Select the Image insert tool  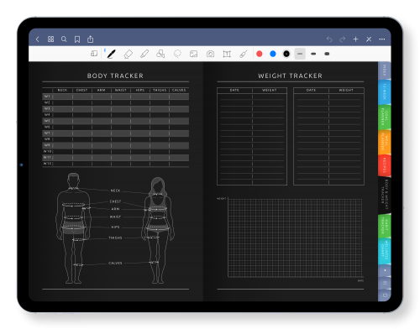click(x=193, y=54)
